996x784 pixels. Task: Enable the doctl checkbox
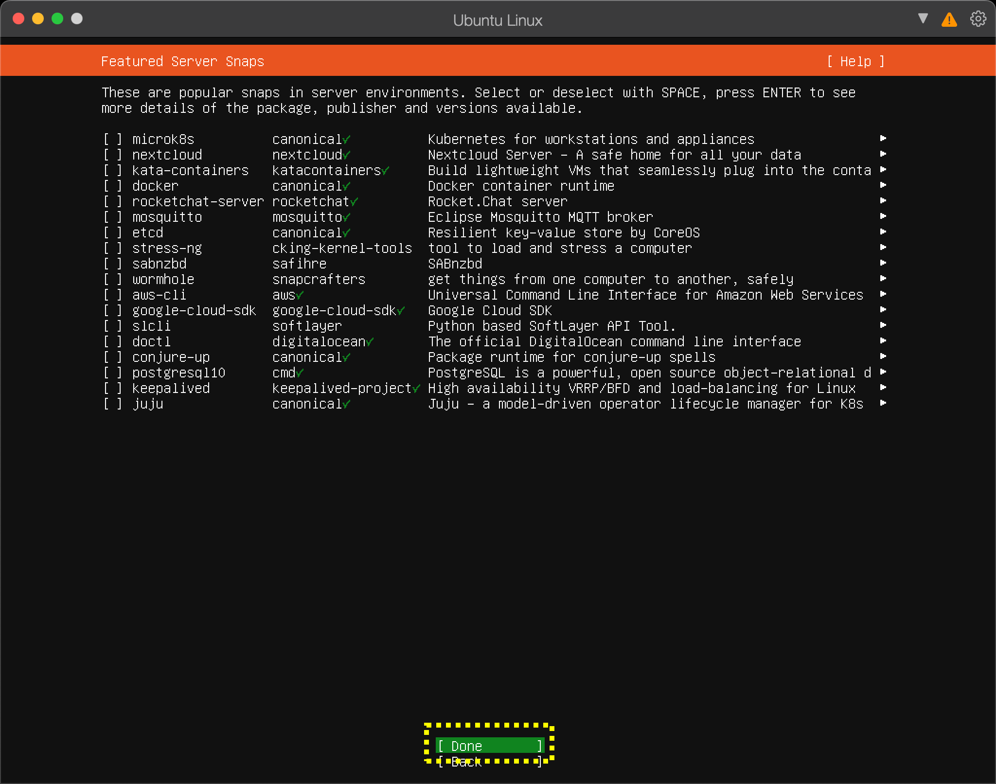(x=112, y=342)
